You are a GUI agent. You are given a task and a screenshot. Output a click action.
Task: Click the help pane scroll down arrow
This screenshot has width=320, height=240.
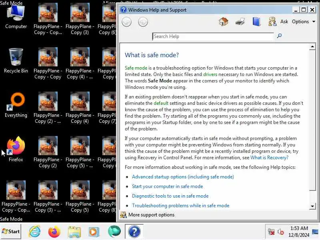(x=312, y=206)
